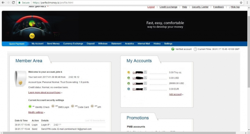Click the Send PIN code transaction row
Screen dimensions: 250x134
(x=60, y=129)
